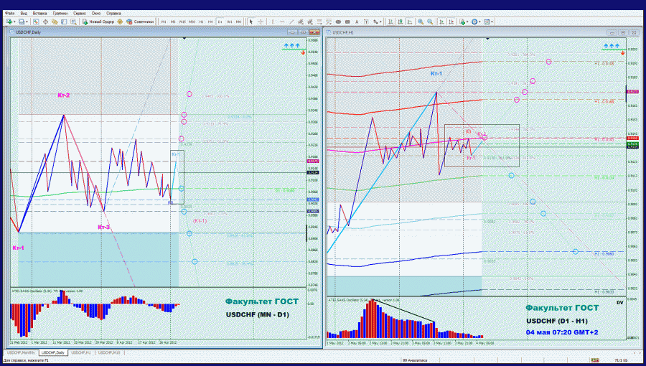Select the vertical line tool
Image resolution: width=646 pixels, height=366 pixels.
(x=273, y=22)
